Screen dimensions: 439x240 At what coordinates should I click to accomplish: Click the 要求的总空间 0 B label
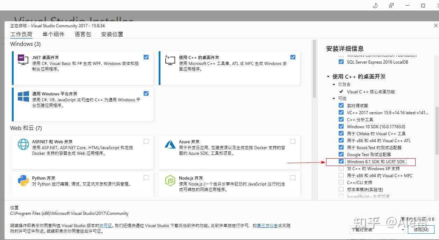[418, 219]
